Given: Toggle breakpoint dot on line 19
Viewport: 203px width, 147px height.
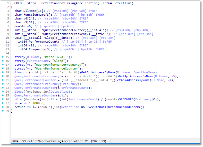Looking at the screenshot, I should click(x=3, y=72).
